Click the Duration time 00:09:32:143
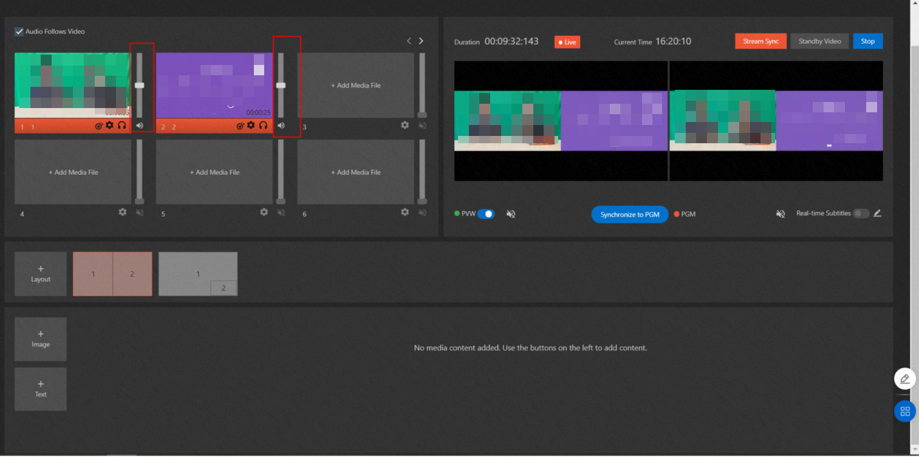The height and width of the screenshot is (457, 919). tap(511, 42)
